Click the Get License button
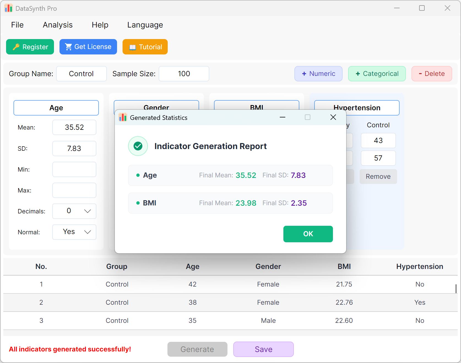Image resolution: width=461 pixels, height=363 pixels. [x=88, y=47]
